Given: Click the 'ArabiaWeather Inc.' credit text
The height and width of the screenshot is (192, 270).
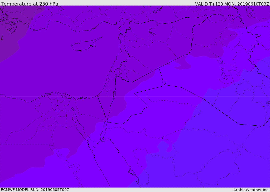Looking at the screenshot, I should pyautogui.click(x=251, y=190).
